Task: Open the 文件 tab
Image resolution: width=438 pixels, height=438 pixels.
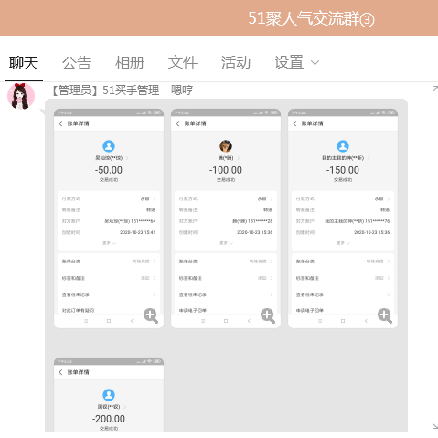Action: click(183, 63)
